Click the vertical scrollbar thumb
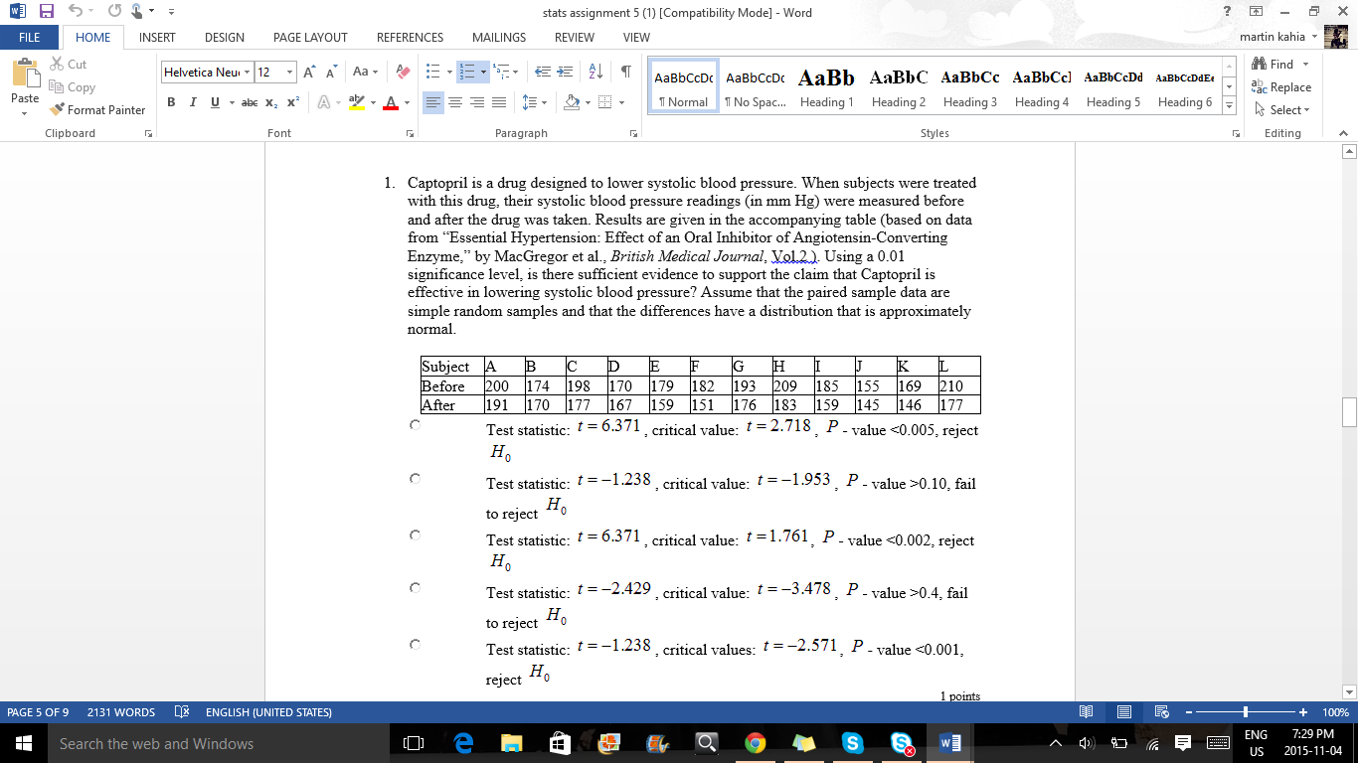Screen dimensions: 1358x763 (1349, 411)
